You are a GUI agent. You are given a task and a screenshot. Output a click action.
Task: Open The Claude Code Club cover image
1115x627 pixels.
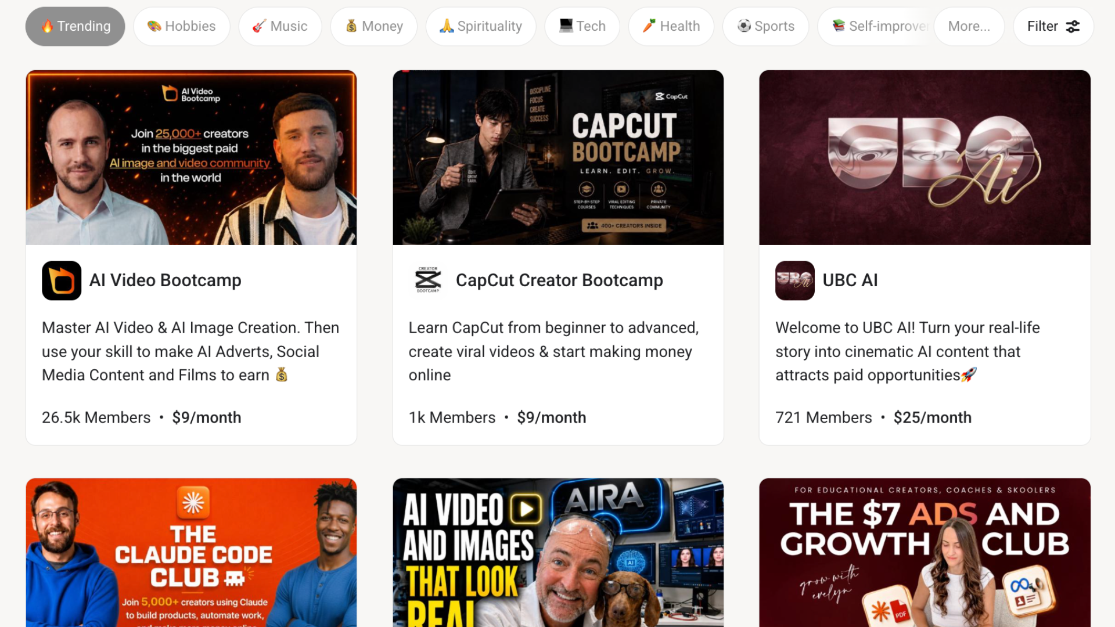pyautogui.click(x=191, y=552)
